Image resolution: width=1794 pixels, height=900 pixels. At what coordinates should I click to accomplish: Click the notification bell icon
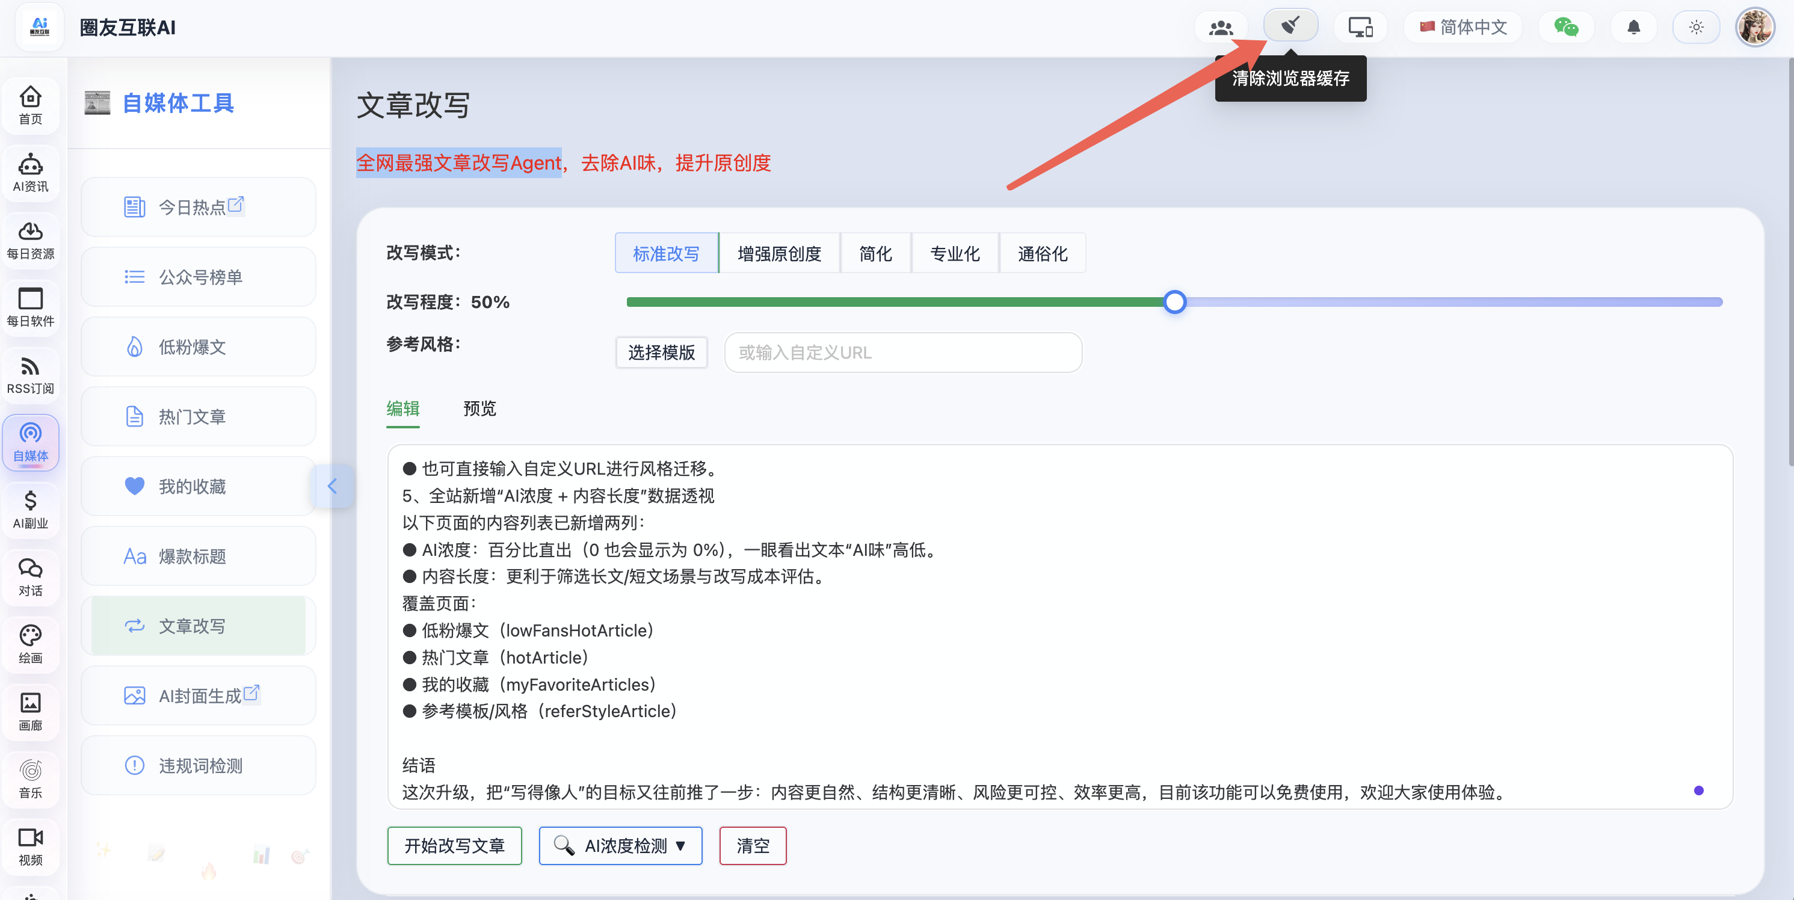coord(1633,27)
